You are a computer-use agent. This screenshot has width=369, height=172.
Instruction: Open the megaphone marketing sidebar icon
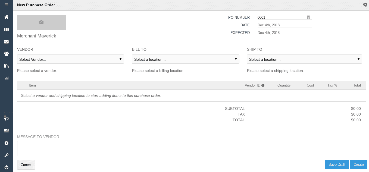pyautogui.click(x=6, y=118)
